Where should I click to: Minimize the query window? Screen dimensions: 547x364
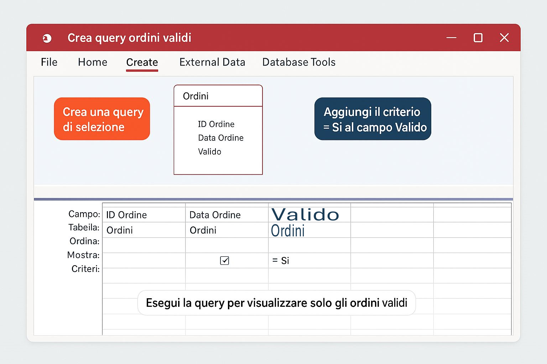(451, 38)
